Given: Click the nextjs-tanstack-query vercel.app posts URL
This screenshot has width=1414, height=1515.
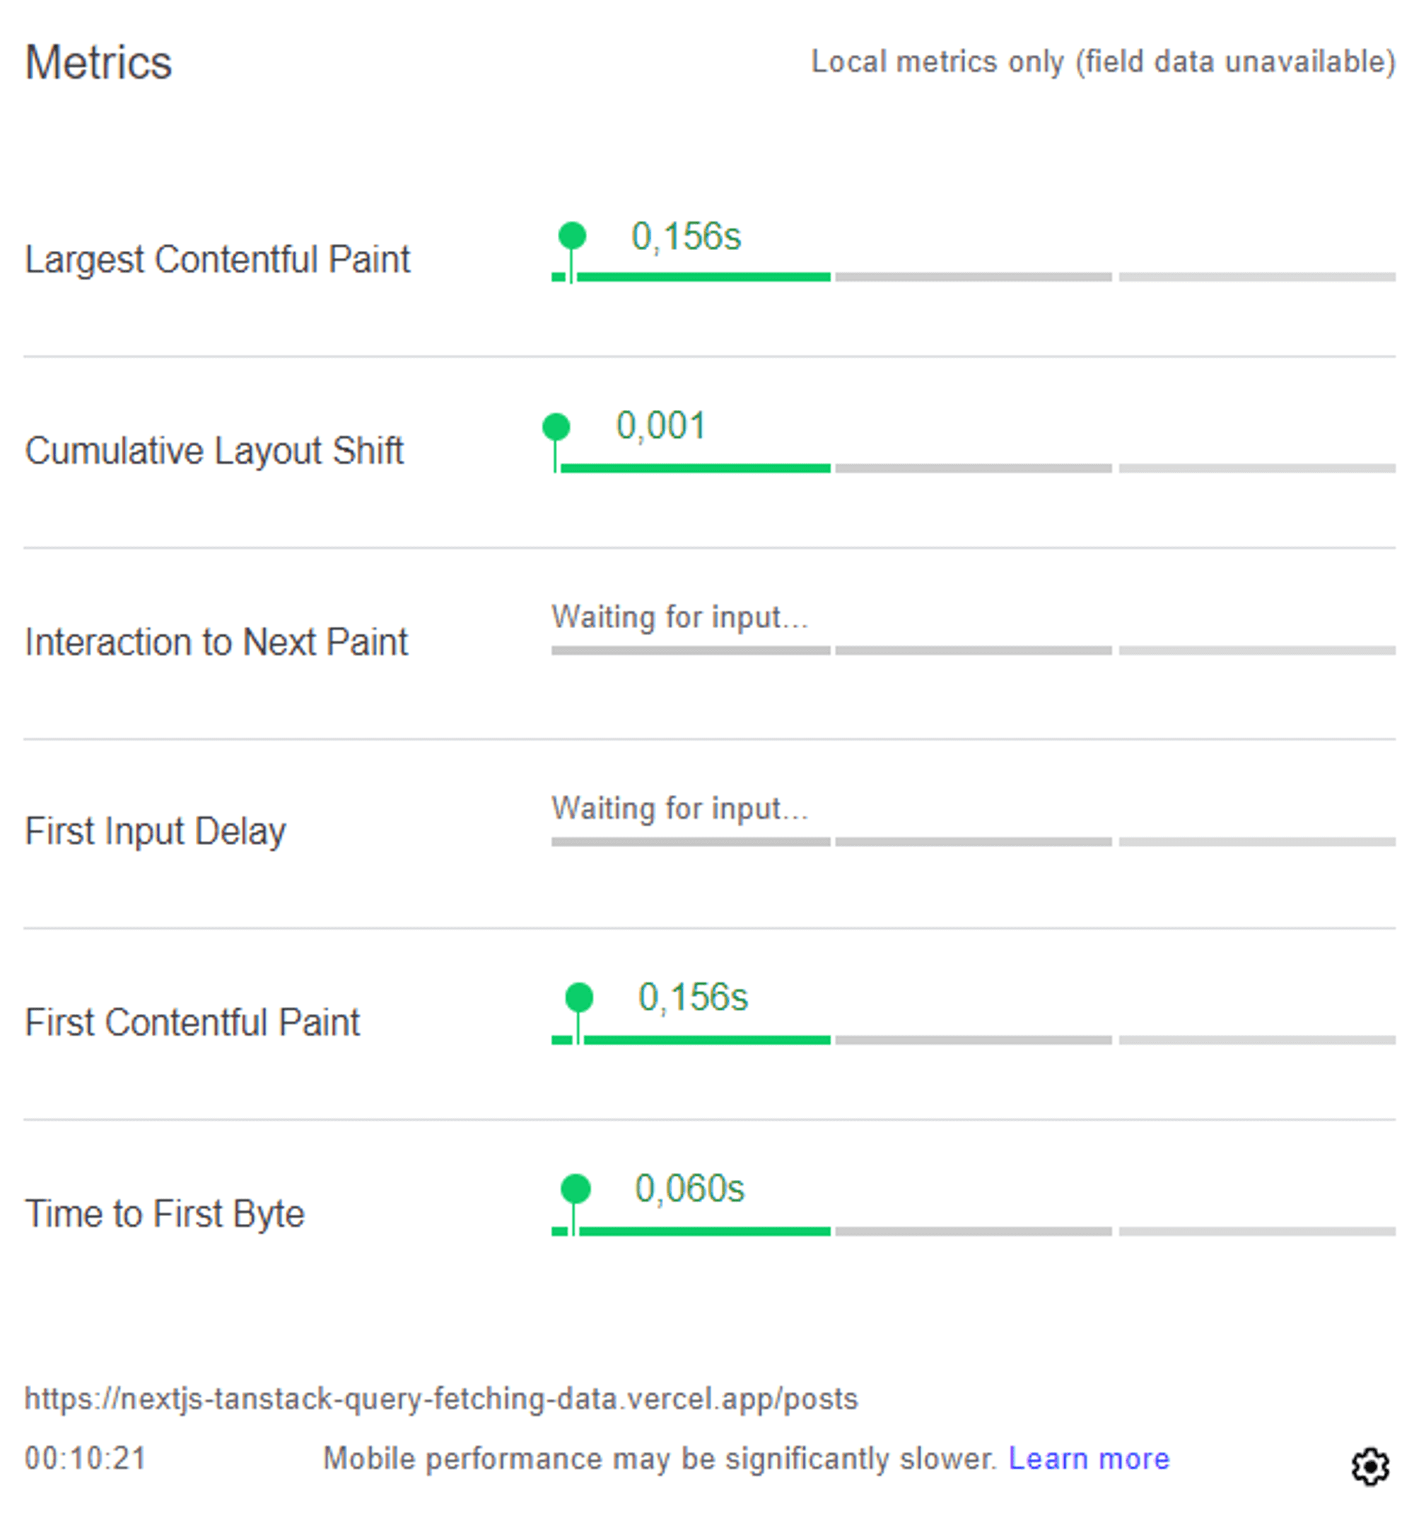Looking at the screenshot, I should pos(441,1399).
